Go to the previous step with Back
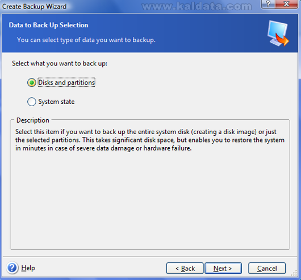 click(x=185, y=268)
